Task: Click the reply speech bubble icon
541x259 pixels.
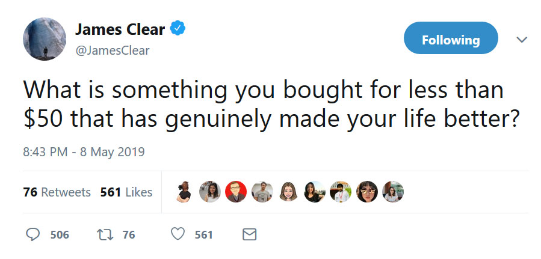Action: pyautogui.click(x=34, y=234)
